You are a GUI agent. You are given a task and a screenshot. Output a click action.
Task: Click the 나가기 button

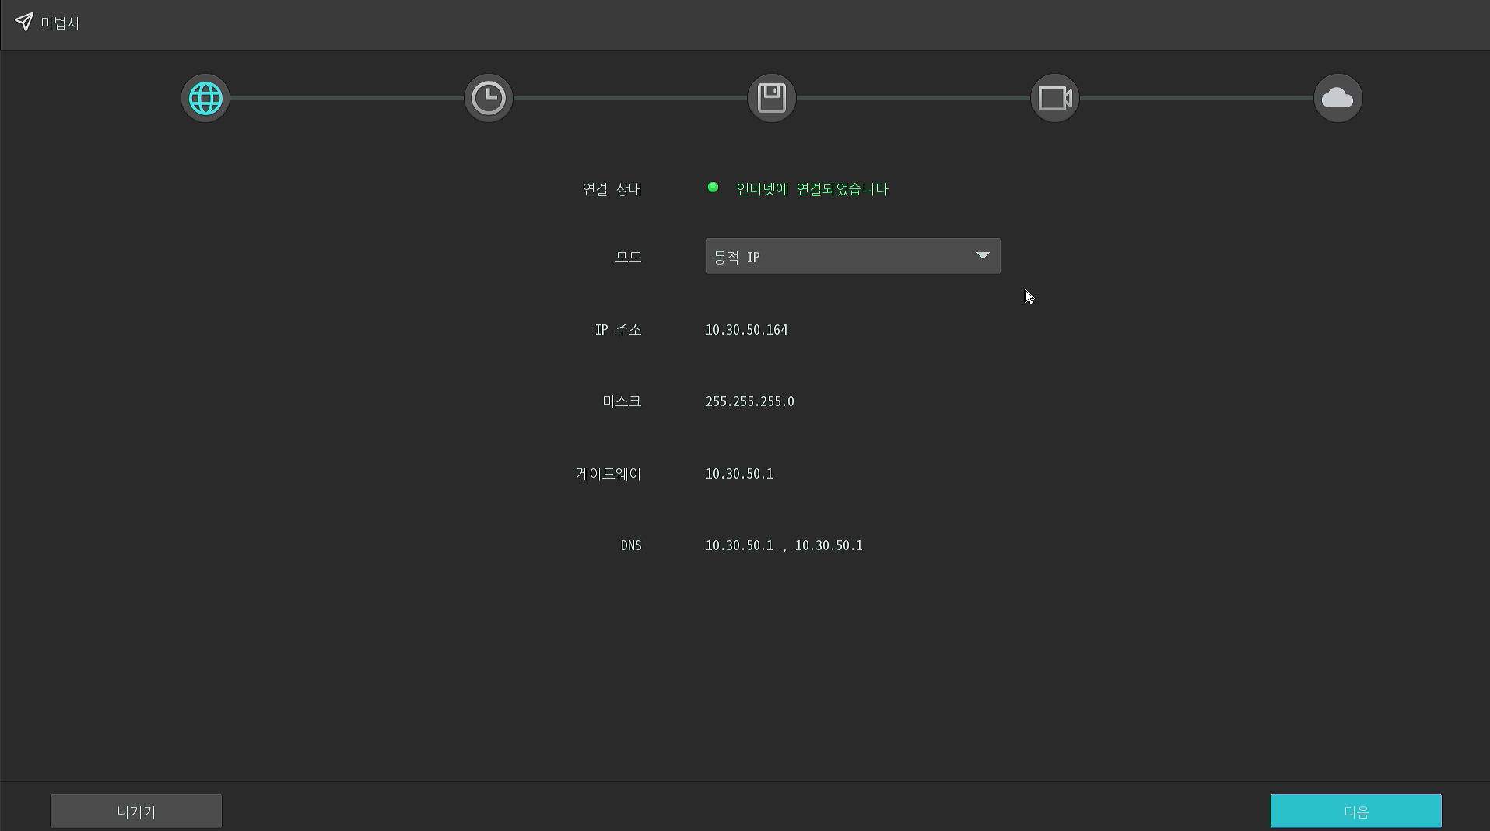[136, 811]
